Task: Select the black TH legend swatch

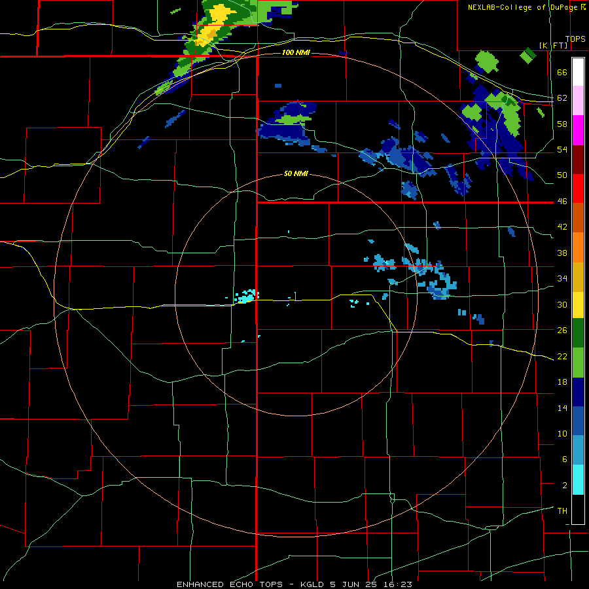Action: click(578, 509)
